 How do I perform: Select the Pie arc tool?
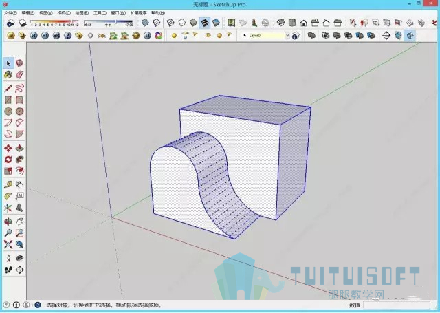(x=19, y=134)
